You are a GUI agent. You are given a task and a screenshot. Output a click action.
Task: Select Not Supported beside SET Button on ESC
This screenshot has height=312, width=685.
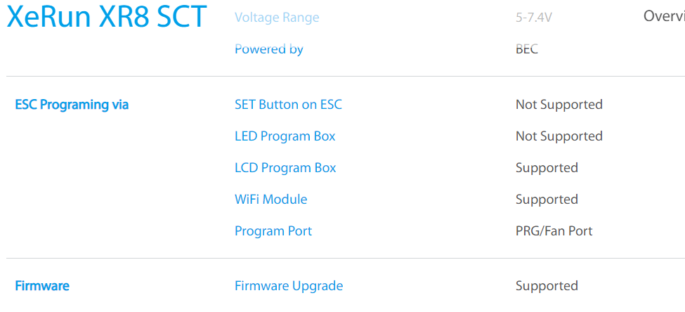point(559,105)
